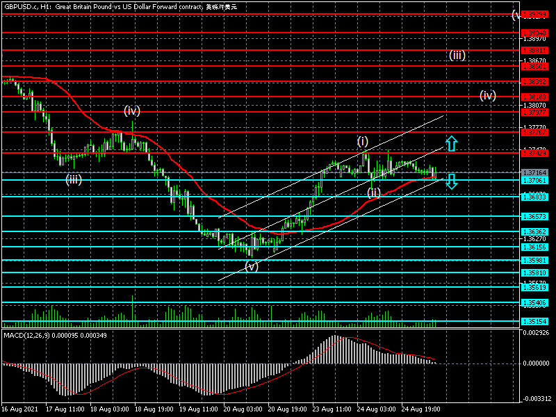Click the 1.38392 red price label
The width and height of the screenshot is (556, 417).
tap(534, 82)
